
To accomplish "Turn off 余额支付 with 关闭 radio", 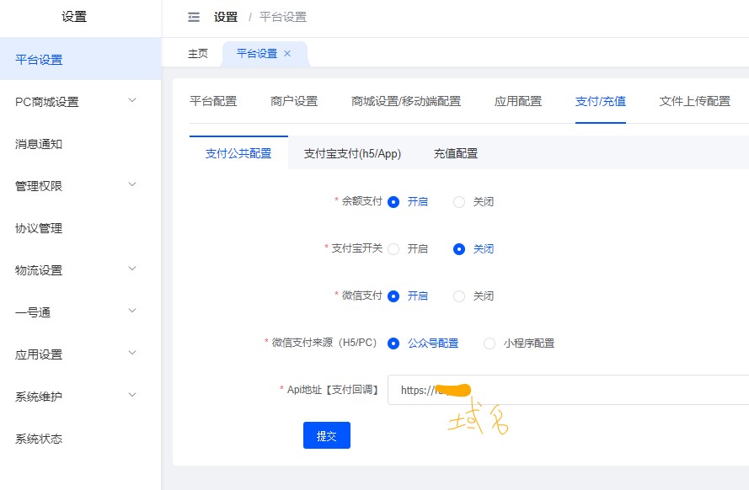I will click(x=459, y=202).
